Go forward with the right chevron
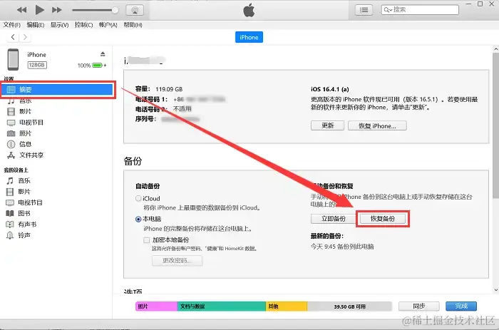 [x=25, y=37]
